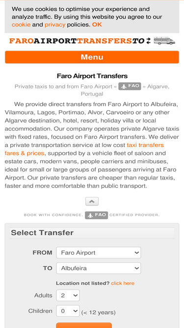This screenshot has width=184, height=328.
Task: Accept cookies with the OK link
Action: (97, 25)
